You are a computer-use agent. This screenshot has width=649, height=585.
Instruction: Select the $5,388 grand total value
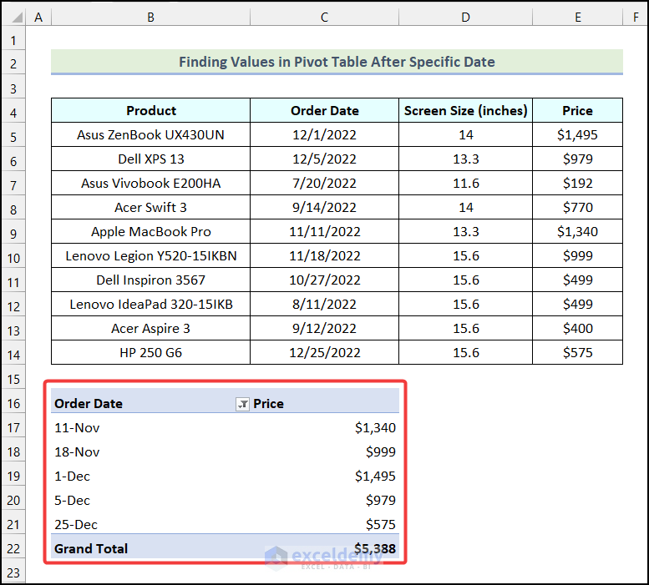point(374,548)
